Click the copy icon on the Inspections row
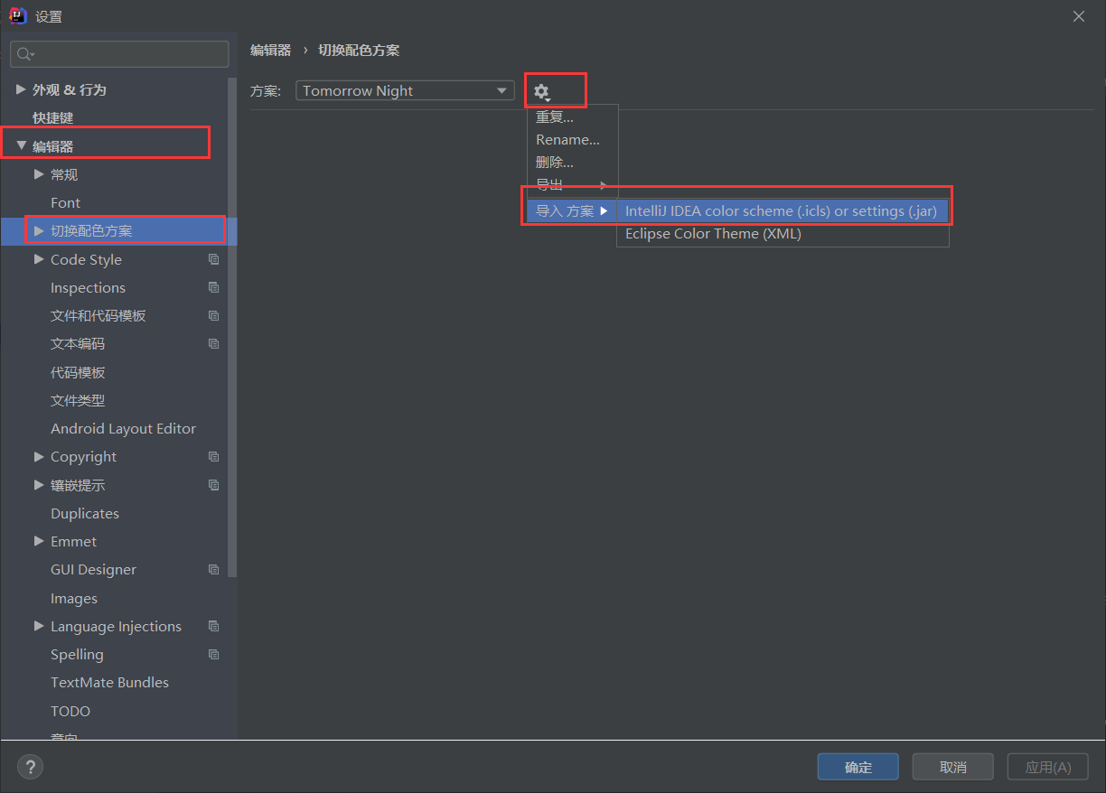Image resolution: width=1106 pixels, height=793 pixels. (x=214, y=287)
